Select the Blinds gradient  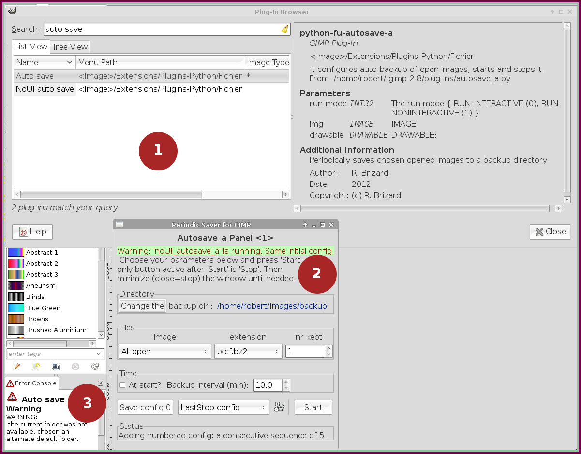51,297
